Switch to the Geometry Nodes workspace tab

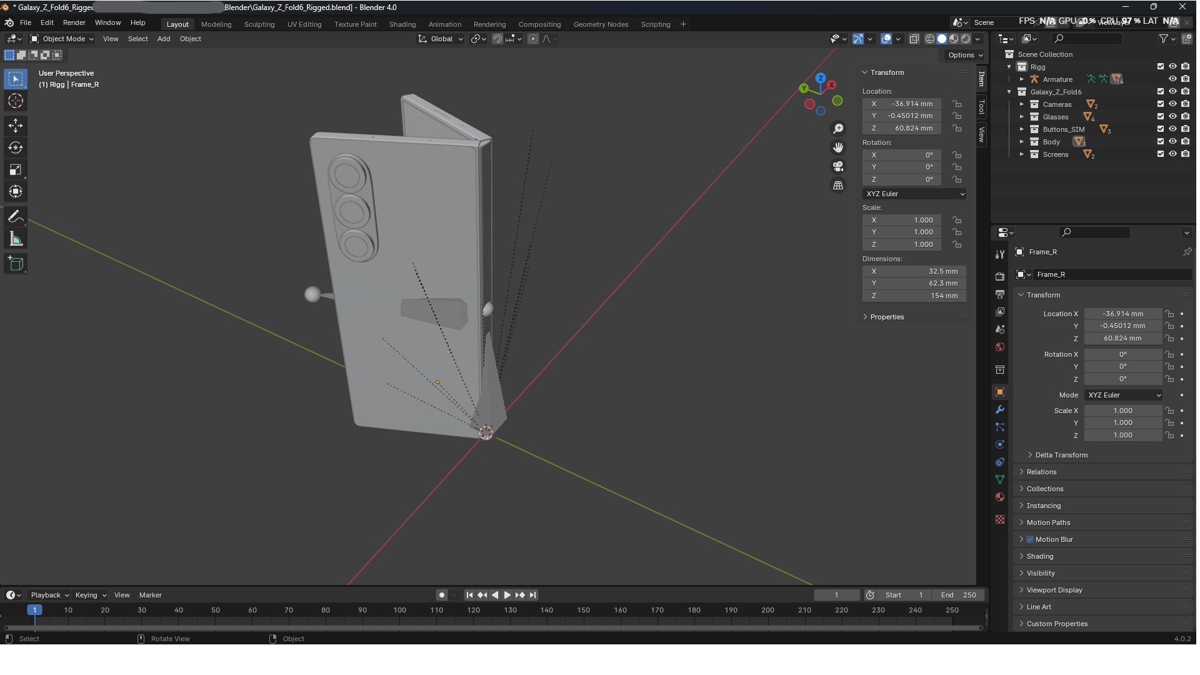coord(601,24)
